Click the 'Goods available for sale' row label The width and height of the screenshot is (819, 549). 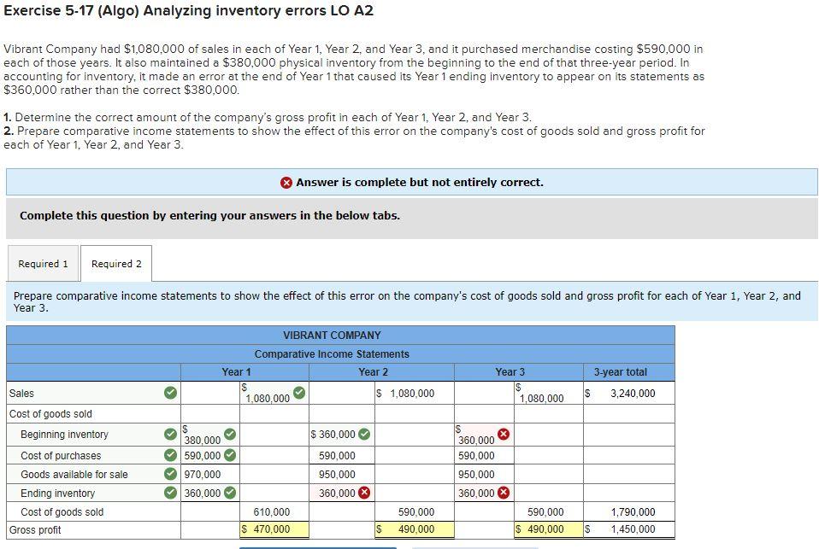click(x=74, y=475)
